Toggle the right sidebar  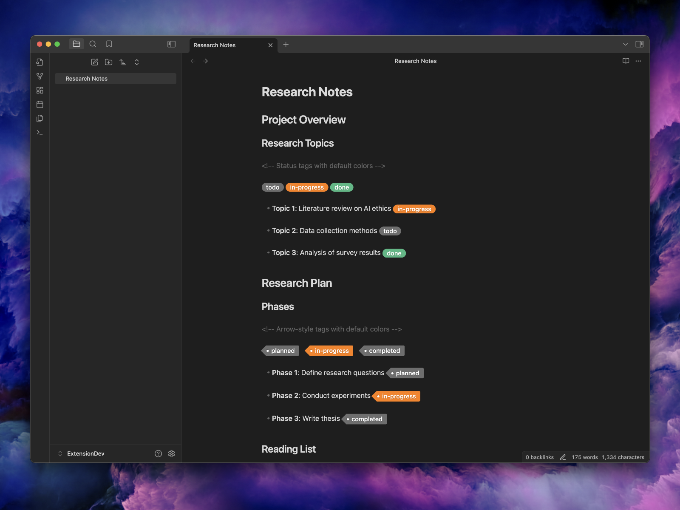click(x=639, y=44)
